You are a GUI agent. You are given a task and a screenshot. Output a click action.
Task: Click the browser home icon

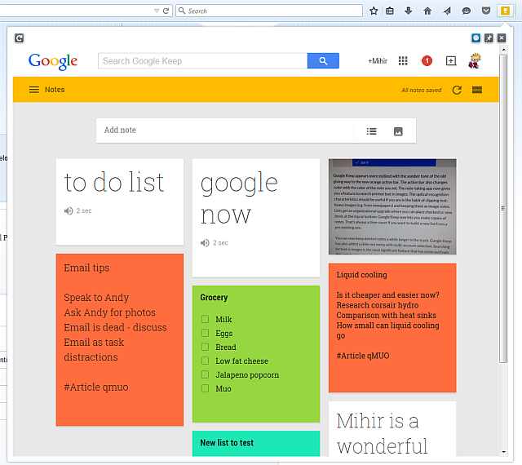[x=427, y=11]
